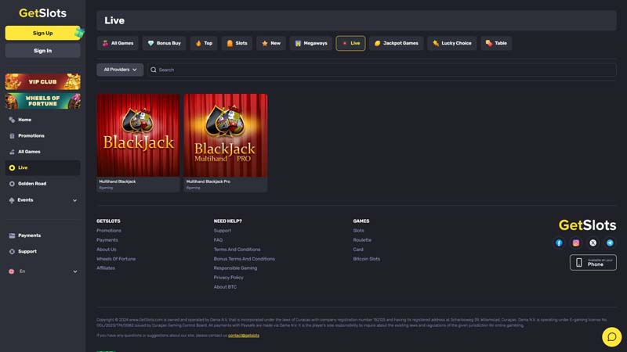Open the X (Twitter) social icon
The height and width of the screenshot is (352, 627).
(593, 242)
